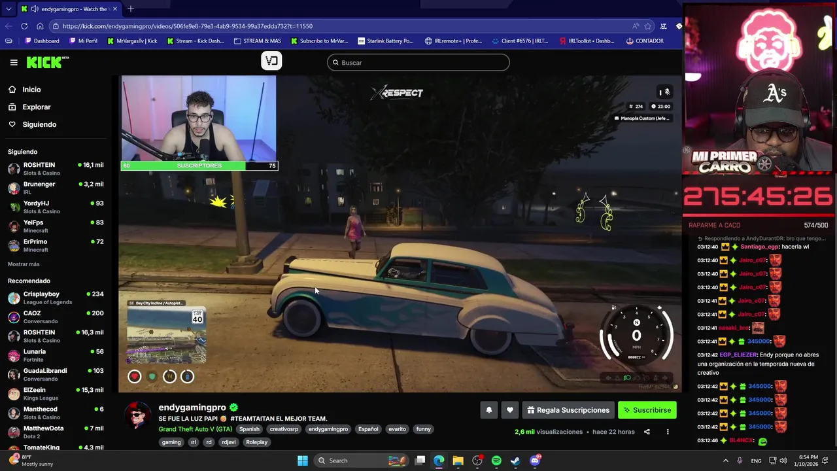837x471 pixels.
Task: Click Regala Suscripciones button
Action: pos(568,410)
